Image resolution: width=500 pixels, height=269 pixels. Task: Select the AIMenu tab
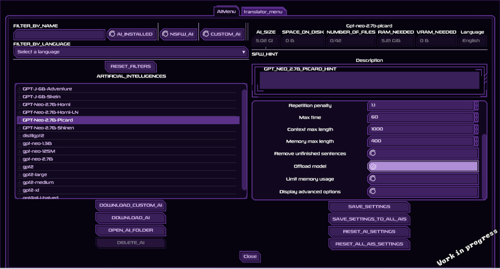click(x=226, y=11)
